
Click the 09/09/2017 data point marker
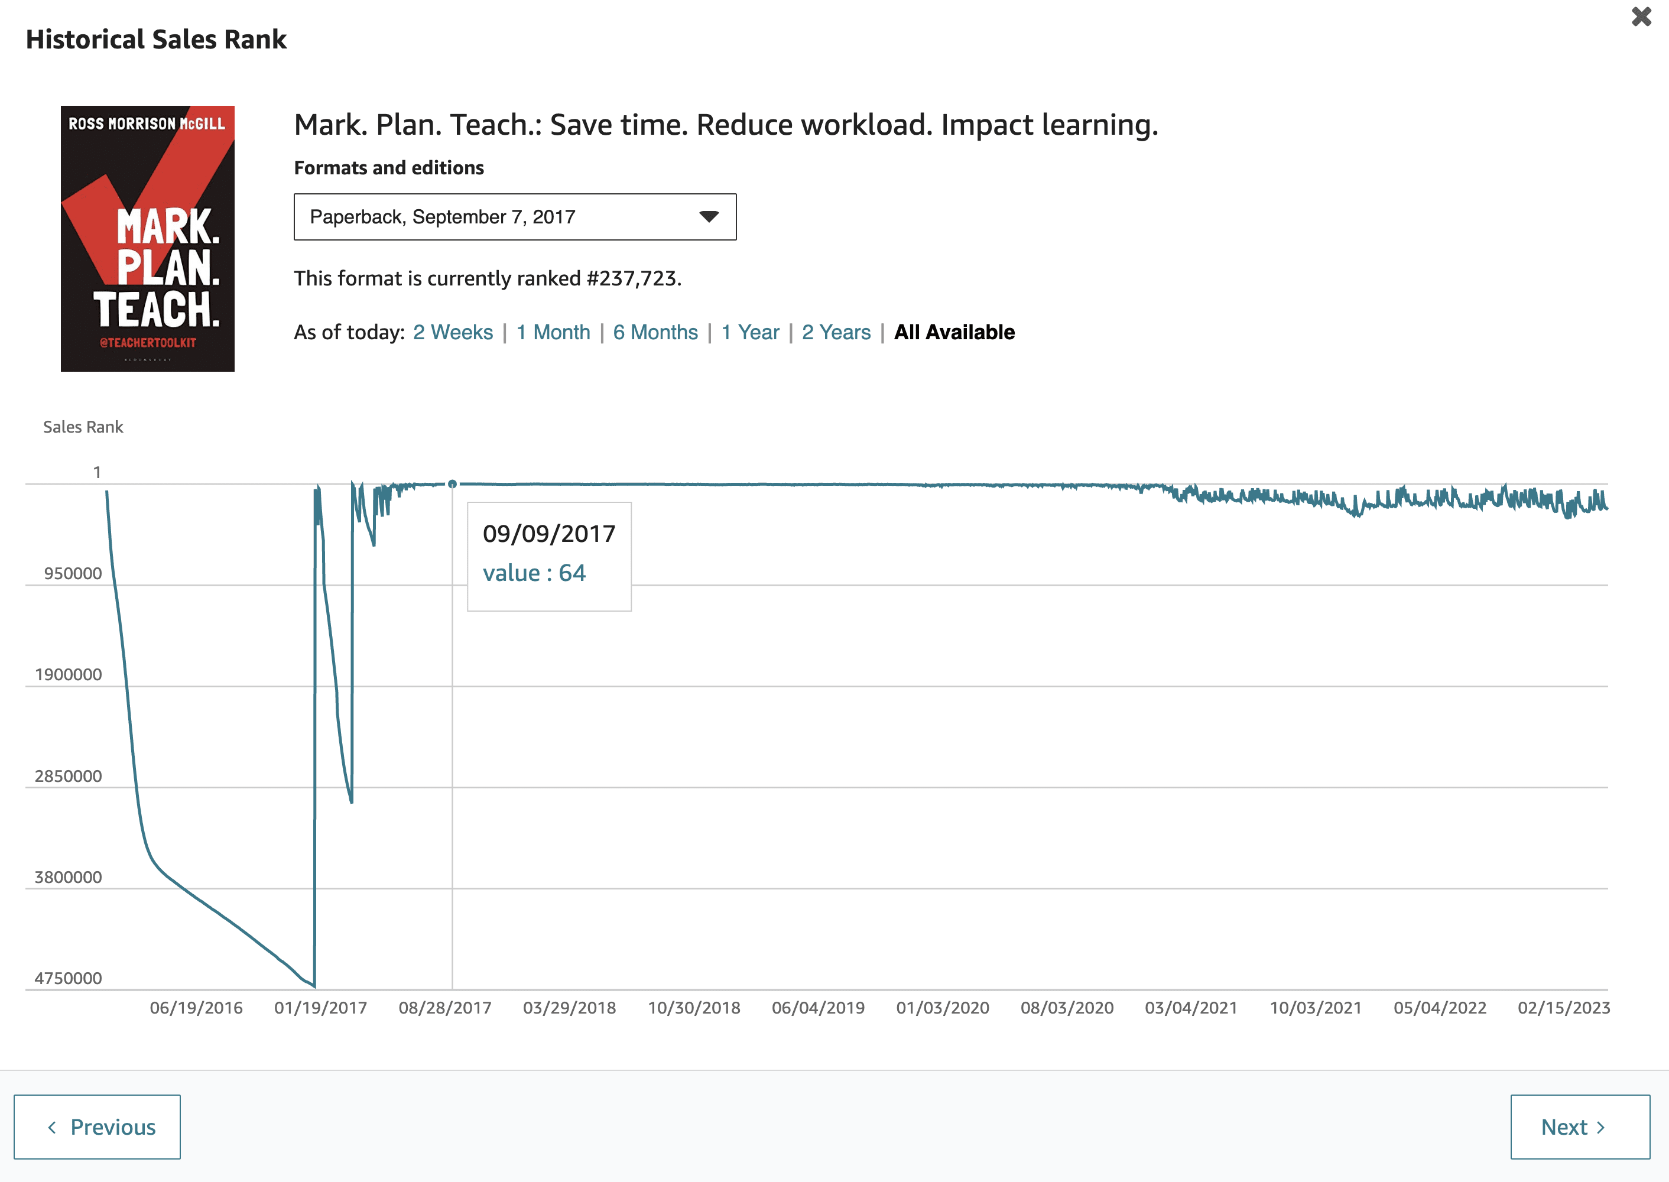tap(452, 484)
